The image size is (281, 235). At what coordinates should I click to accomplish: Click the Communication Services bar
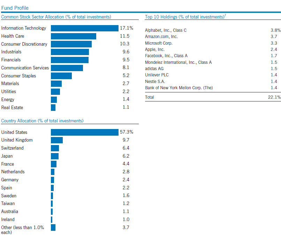[x=67, y=68]
